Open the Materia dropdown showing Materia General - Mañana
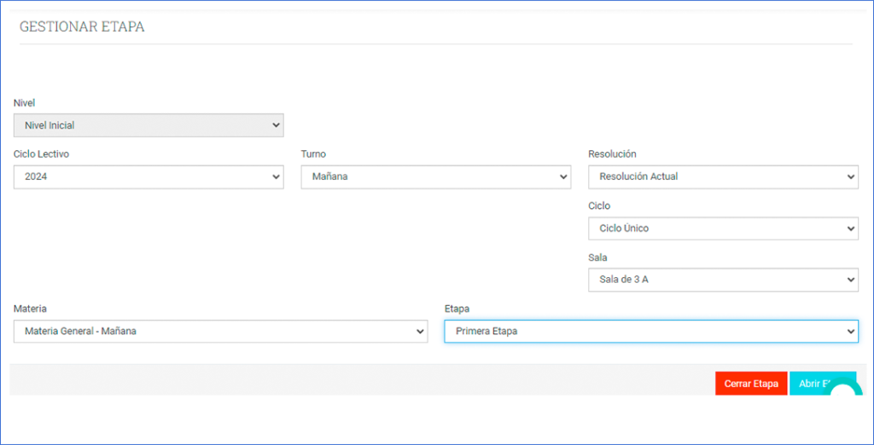This screenshot has width=874, height=445. pyautogui.click(x=220, y=332)
